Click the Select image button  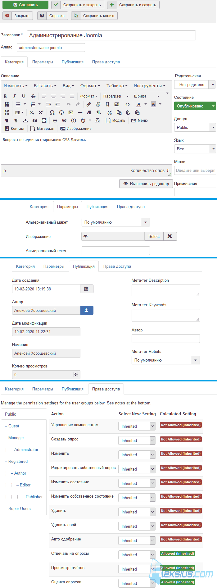tap(154, 236)
